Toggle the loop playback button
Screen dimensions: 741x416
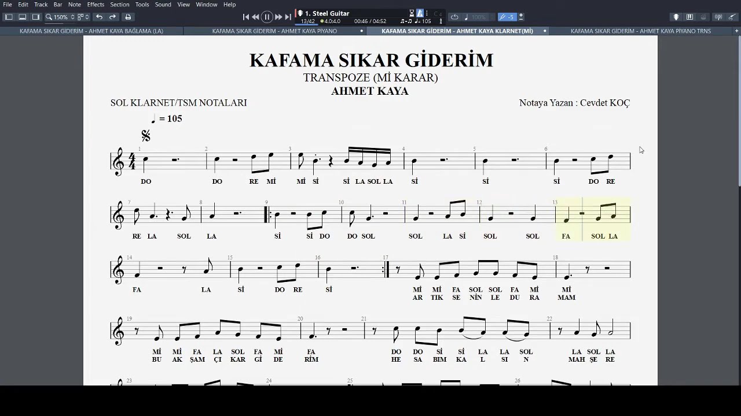tap(454, 17)
